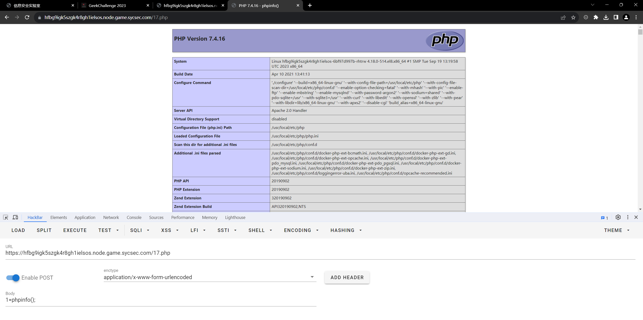Open the ENCODING dropdown
This screenshot has width=643, height=320.
[x=301, y=230]
